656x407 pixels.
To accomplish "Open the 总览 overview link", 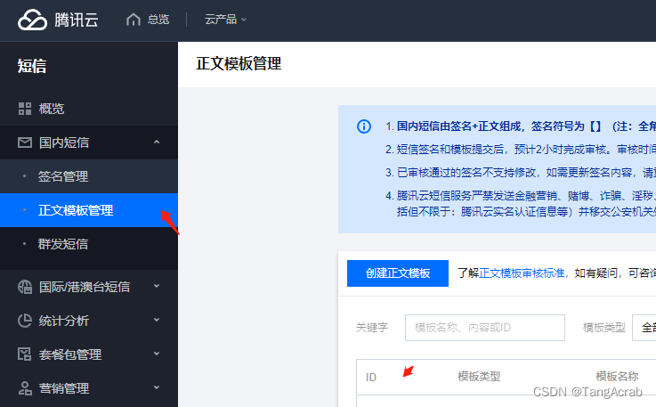I will [158, 20].
